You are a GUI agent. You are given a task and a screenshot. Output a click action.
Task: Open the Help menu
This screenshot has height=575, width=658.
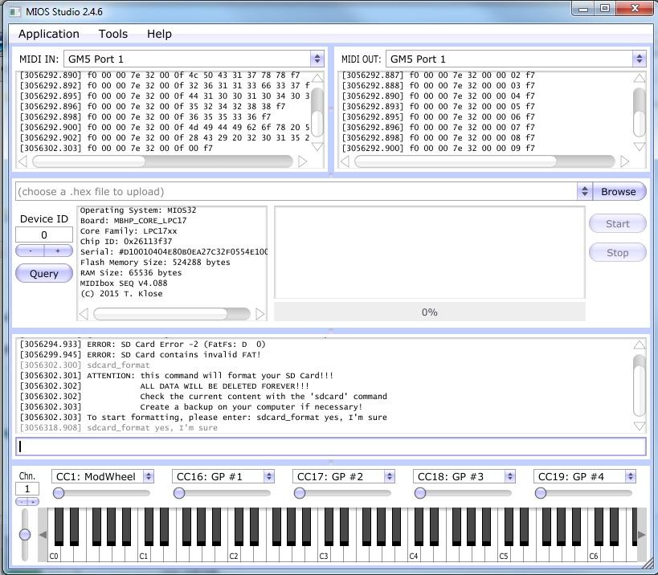pyautogui.click(x=159, y=34)
